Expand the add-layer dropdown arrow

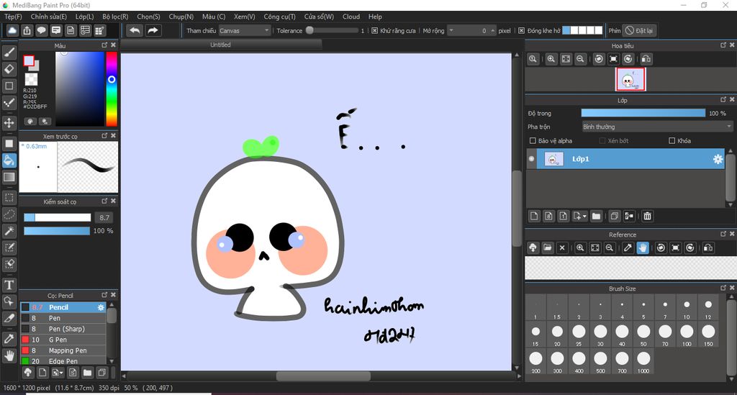584,216
